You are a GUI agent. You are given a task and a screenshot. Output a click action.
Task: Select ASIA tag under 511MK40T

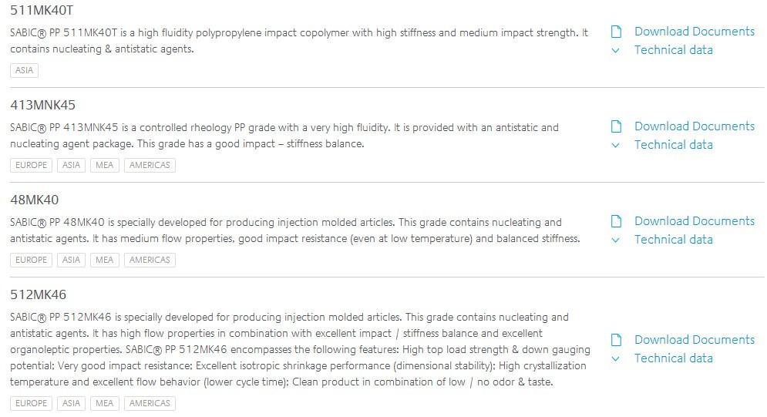(24, 70)
